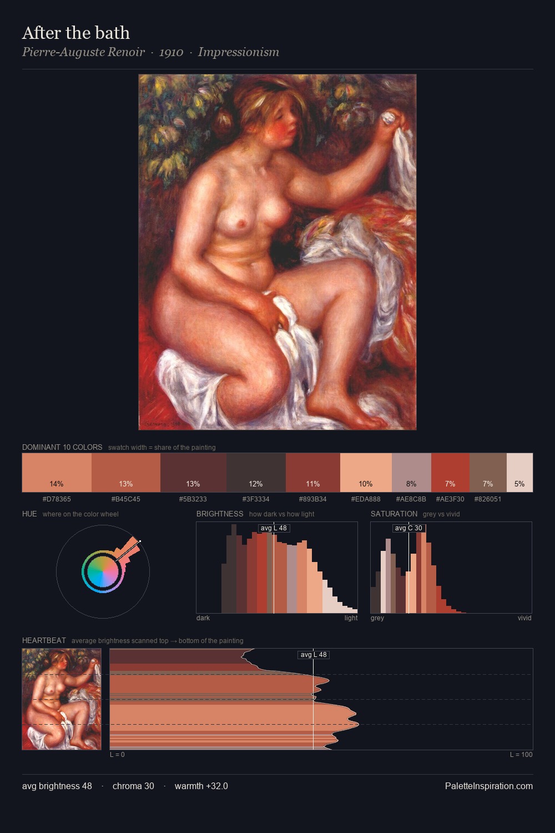Click the 'L = 100' axis label
This screenshot has height=833, width=555.
coord(521,755)
